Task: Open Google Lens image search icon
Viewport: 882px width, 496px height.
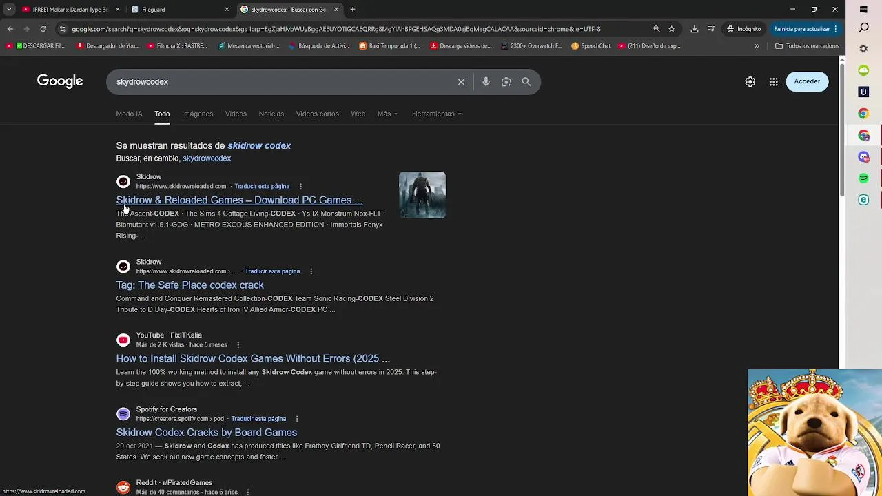Action: click(x=506, y=82)
